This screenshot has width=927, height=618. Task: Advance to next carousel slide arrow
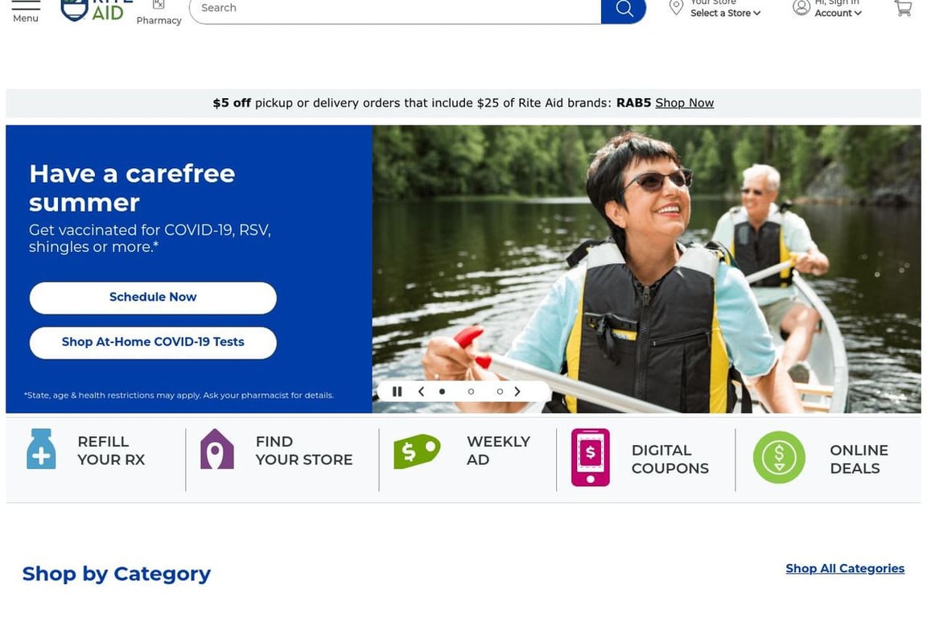click(x=517, y=392)
